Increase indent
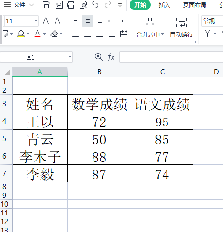This screenshot has height=232, width=223. 124,21
